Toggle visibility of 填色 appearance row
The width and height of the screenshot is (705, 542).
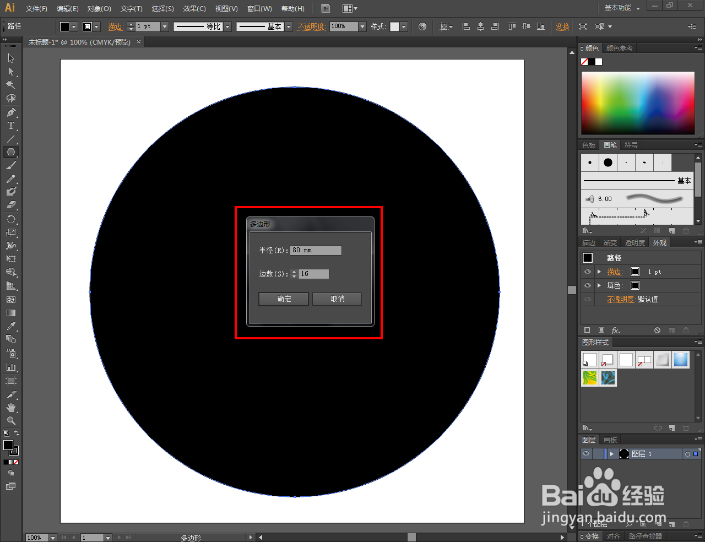[x=587, y=285]
